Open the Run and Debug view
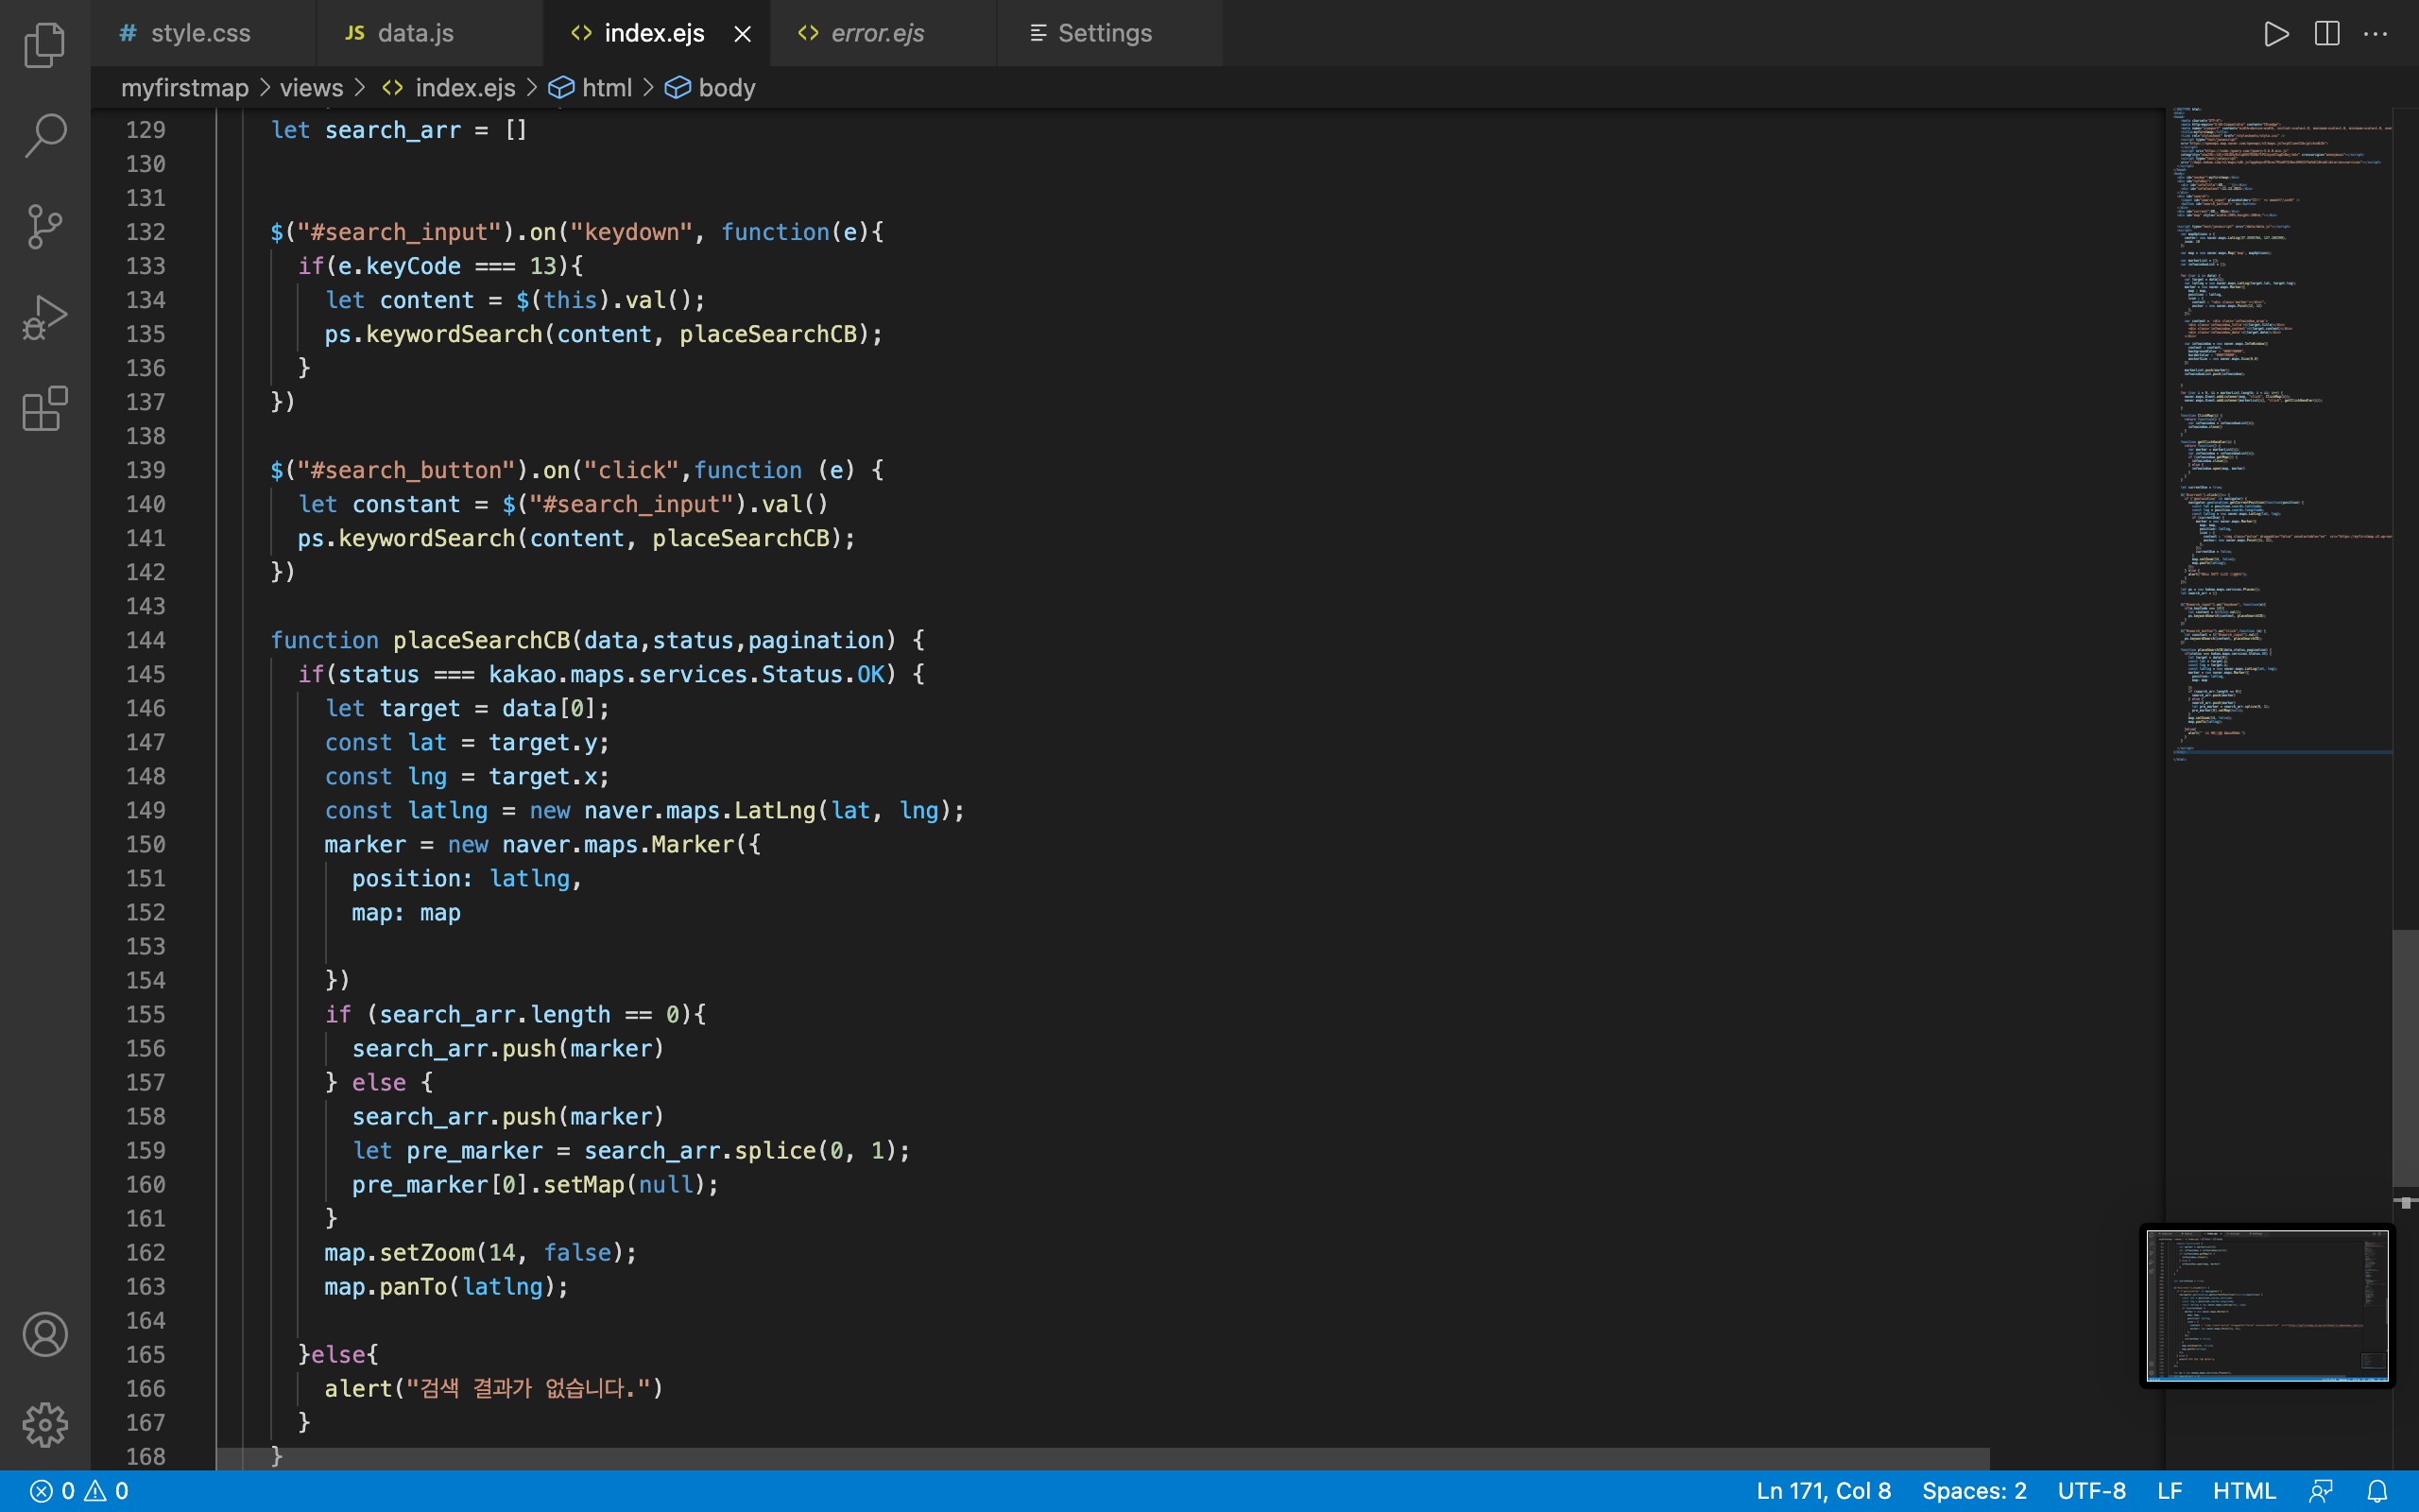The height and width of the screenshot is (1512, 2419). click(45, 318)
